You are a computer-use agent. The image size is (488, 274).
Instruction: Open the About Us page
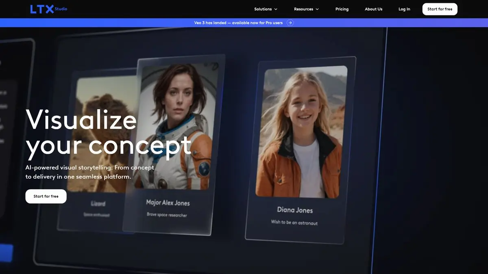pos(373,9)
